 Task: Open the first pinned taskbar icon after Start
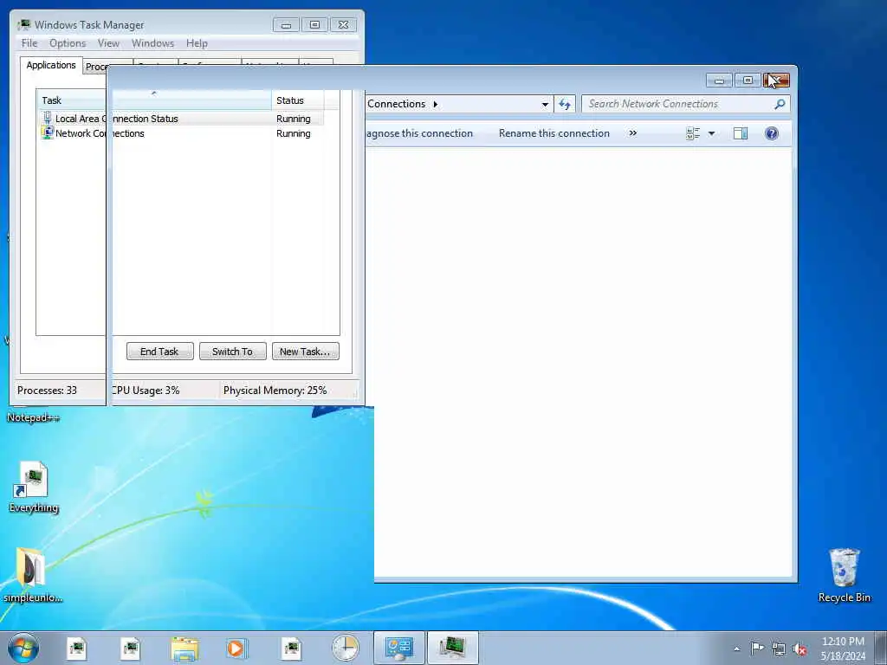[76, 648]
